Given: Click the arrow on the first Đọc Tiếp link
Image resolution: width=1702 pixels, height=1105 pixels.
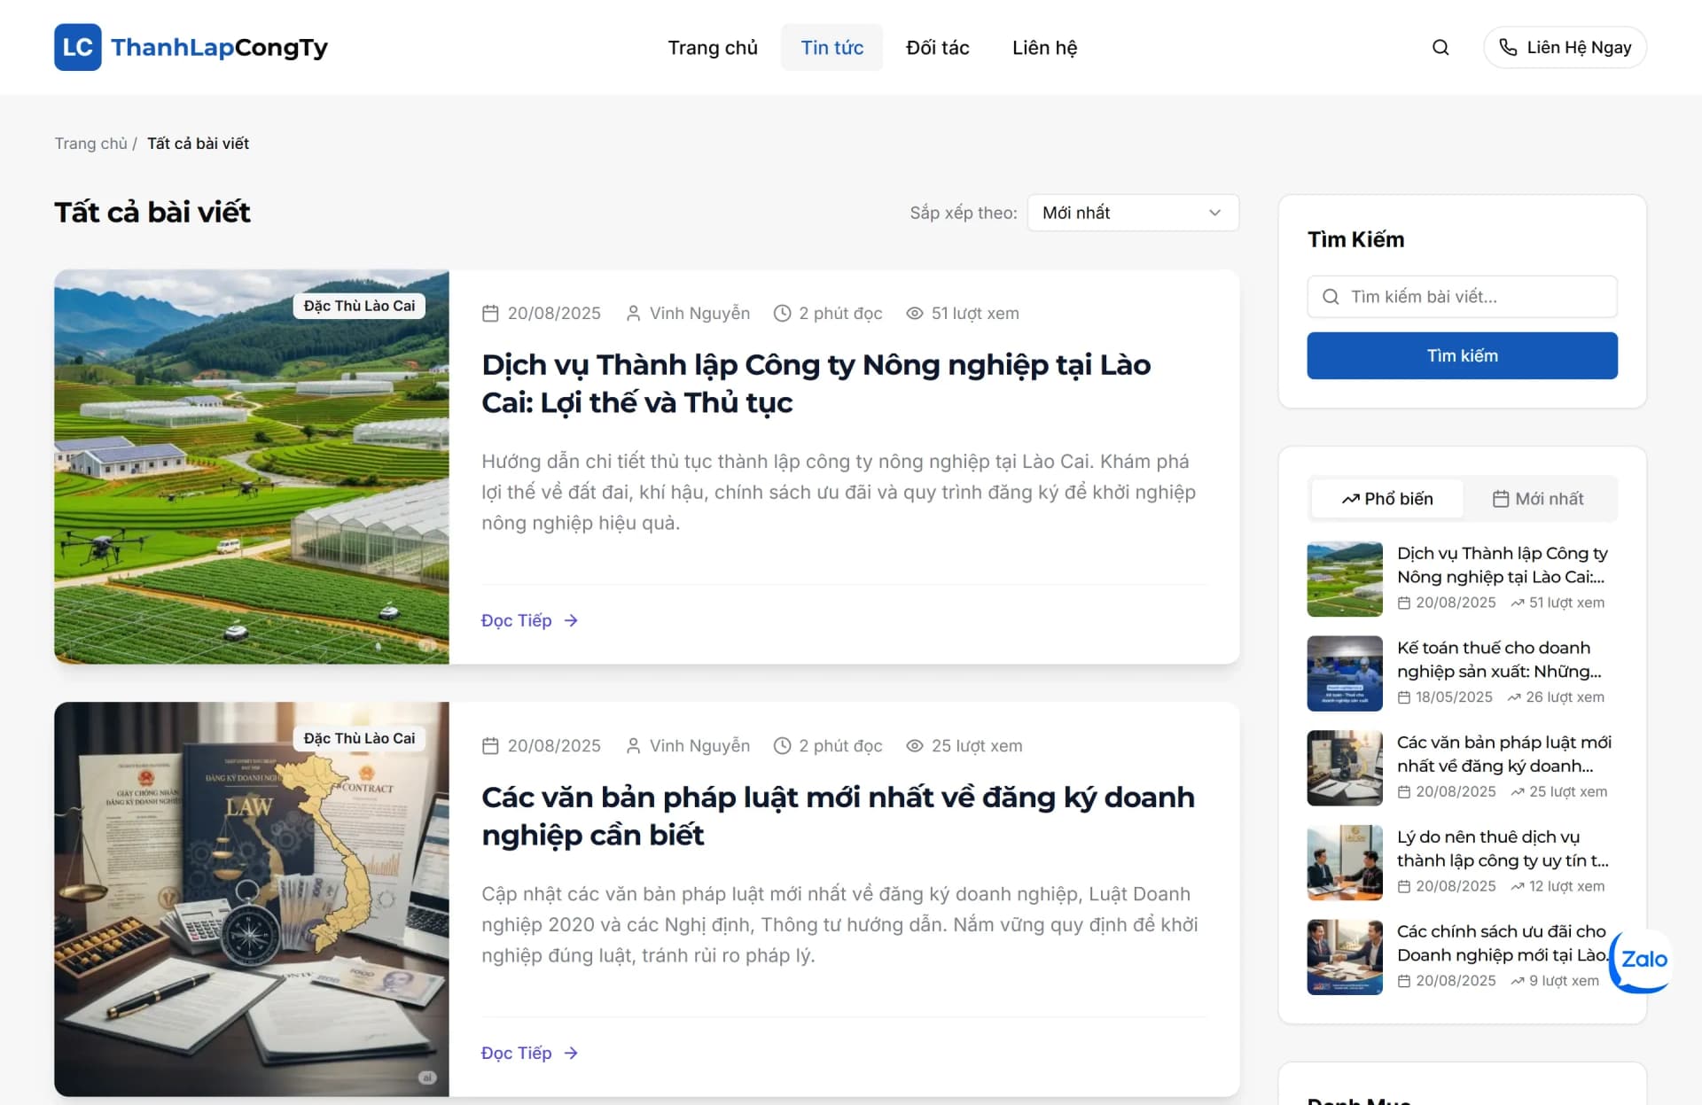Looking at the screenshot, I should (x=571, y=620).
